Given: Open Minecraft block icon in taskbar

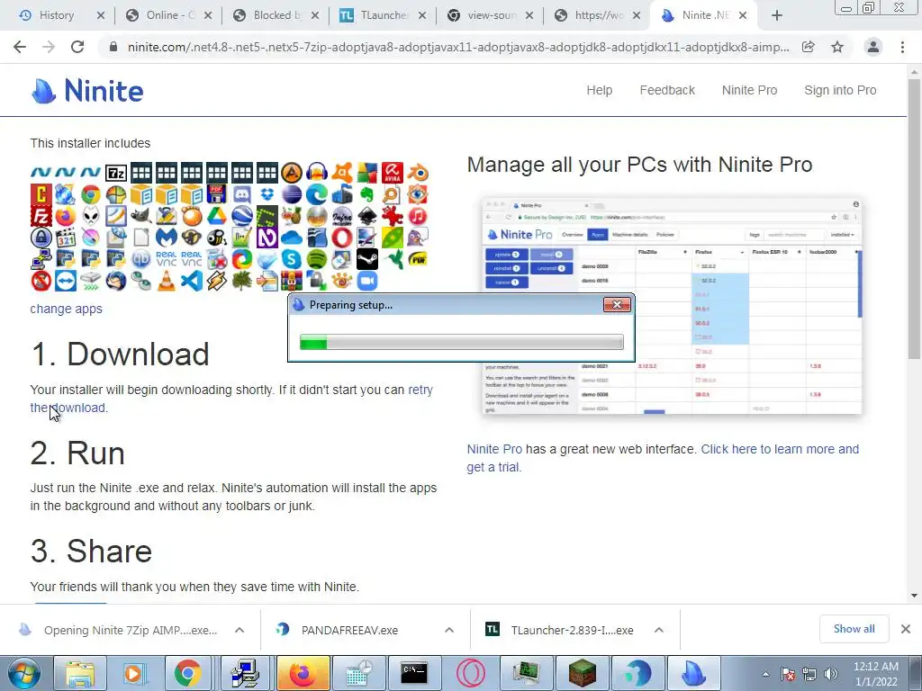Looking at the screenshot, I should point(583,673).
